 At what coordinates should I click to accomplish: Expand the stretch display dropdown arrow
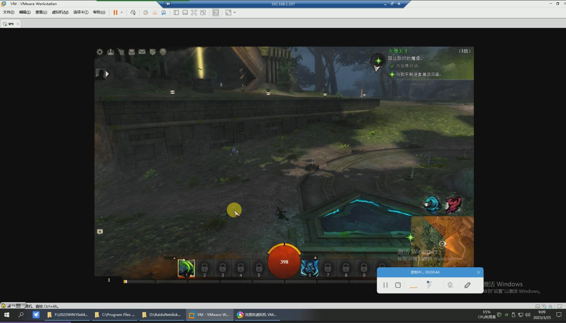[235, 12]
